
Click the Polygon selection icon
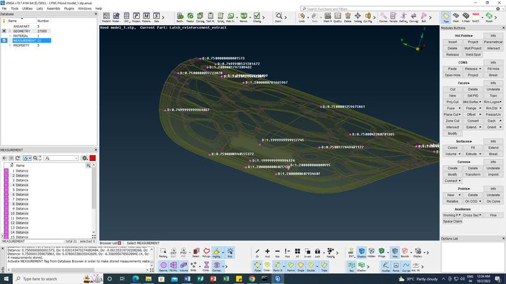[206, 252]
